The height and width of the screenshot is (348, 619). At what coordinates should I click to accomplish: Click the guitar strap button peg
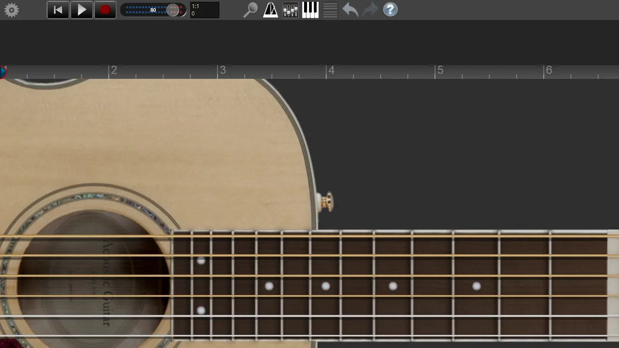click(326, 201)
